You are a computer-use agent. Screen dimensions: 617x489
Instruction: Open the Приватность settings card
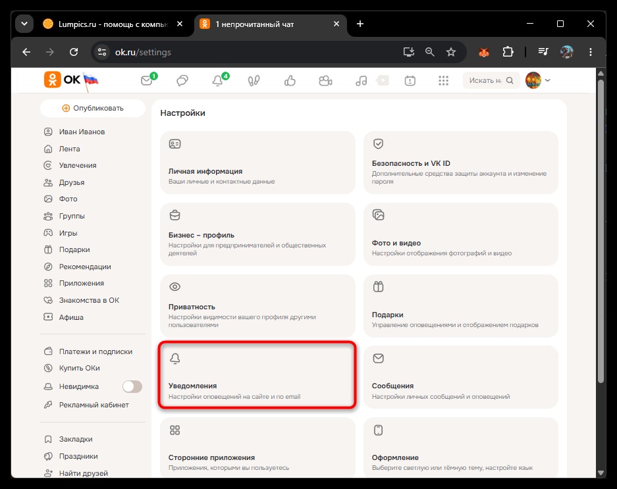tap(257, 305)
